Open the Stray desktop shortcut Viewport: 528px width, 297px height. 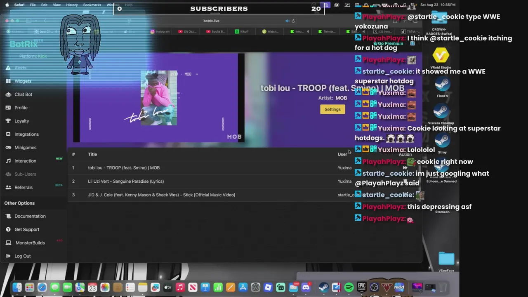[x=442, y=143]
